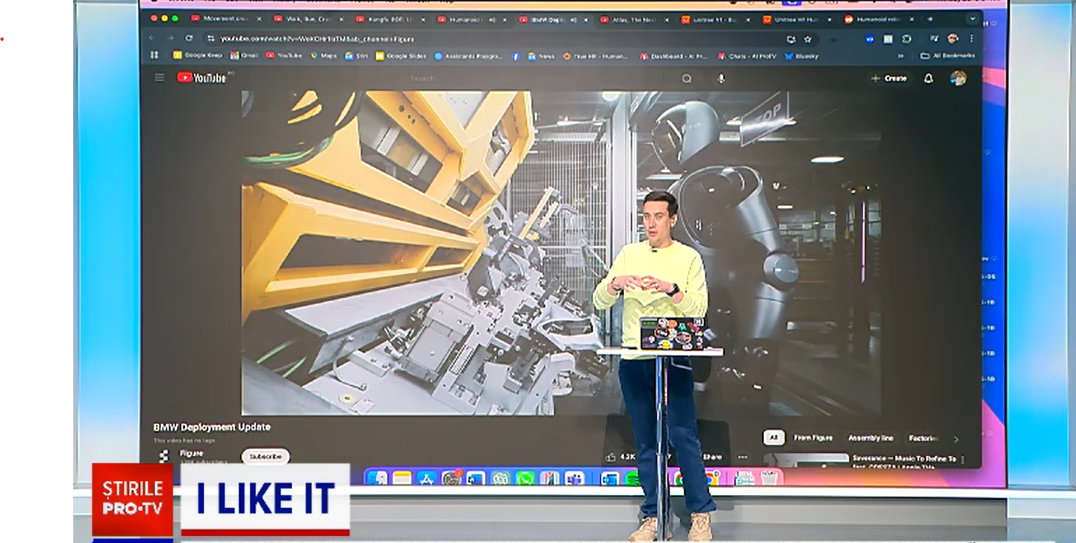Viewport: 1076px width, 543px height.
Task: Open Chrome's three-dot browser menu
Action: point(972,39)
